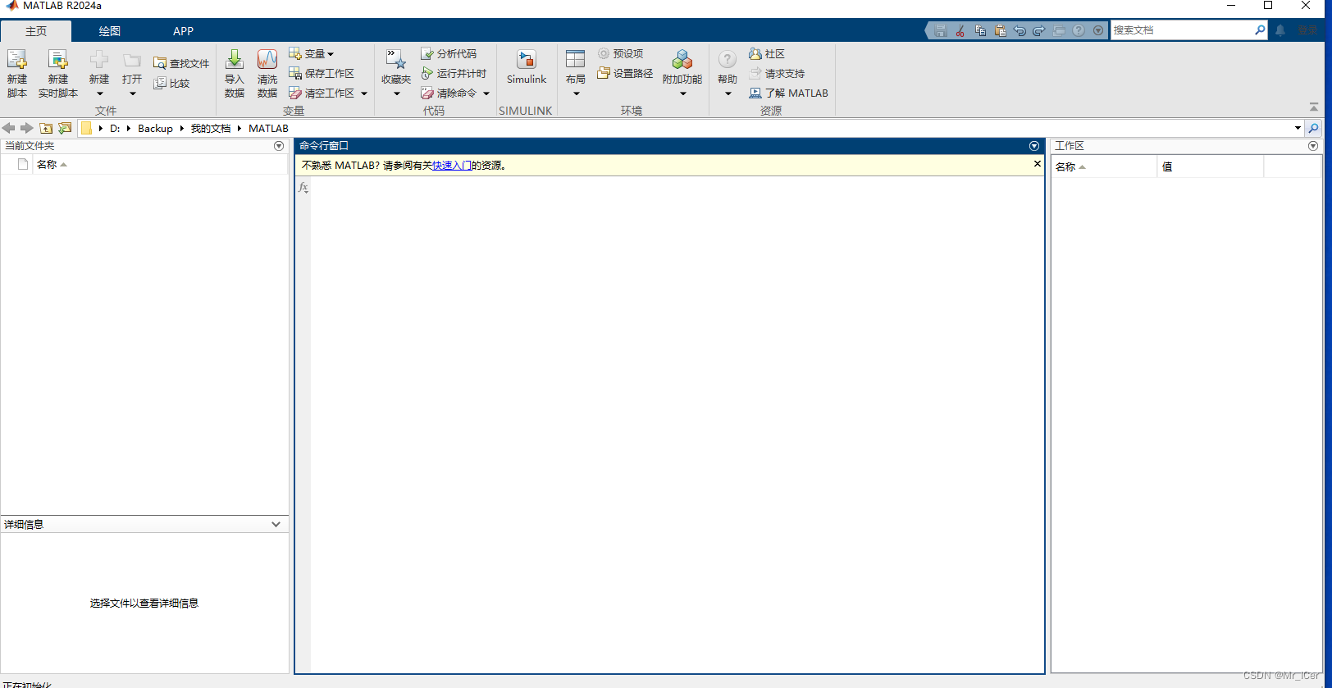This screenshot has width=1332, height=688.
Task: Click the address bar search magnifier icon
Action: [x=1314, y=128]
